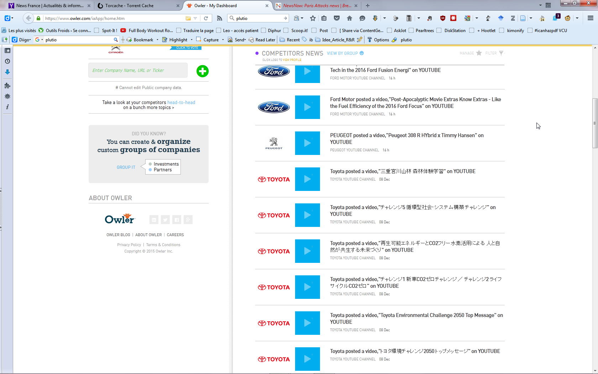This screenshot has height=374, width=598.
Task: Click the uBlock shield icon
Action: [443, 18]
